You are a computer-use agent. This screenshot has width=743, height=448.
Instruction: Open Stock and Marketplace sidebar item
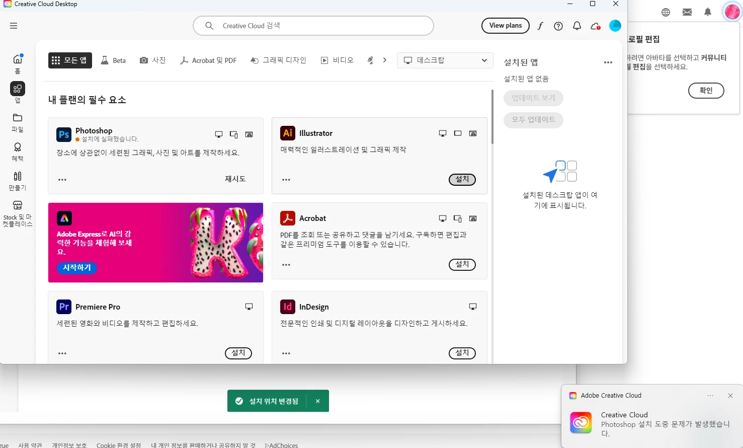click(x=18, y=213)
